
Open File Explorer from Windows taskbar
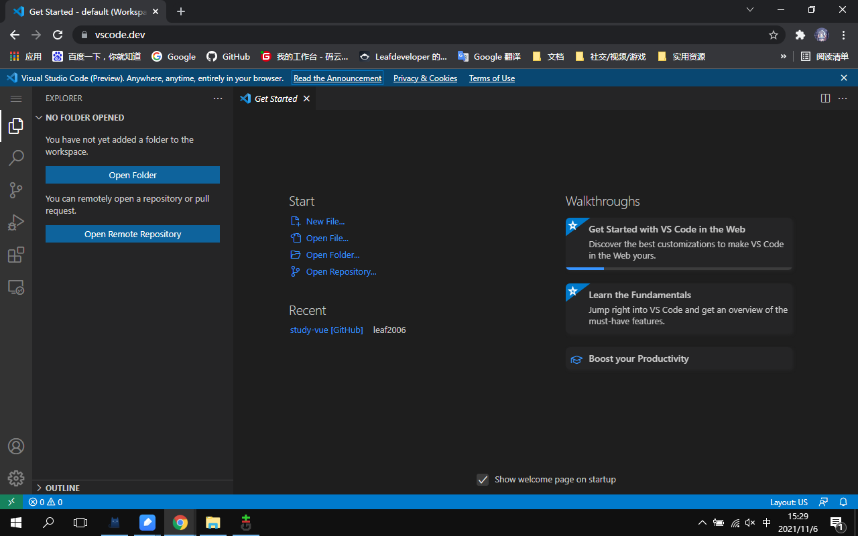click(x=212, y=523)
